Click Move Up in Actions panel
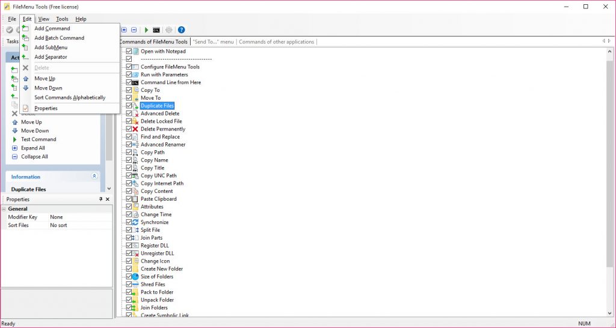 coord(31,122)
